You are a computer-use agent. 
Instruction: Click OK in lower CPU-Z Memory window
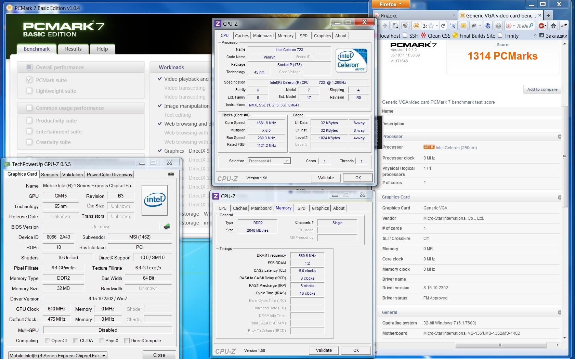[356, 350]
